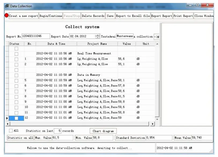Maximize the Data Collection window
Image resolution: width=218 pixels, height=157 pixels.
tap(197, 5)
